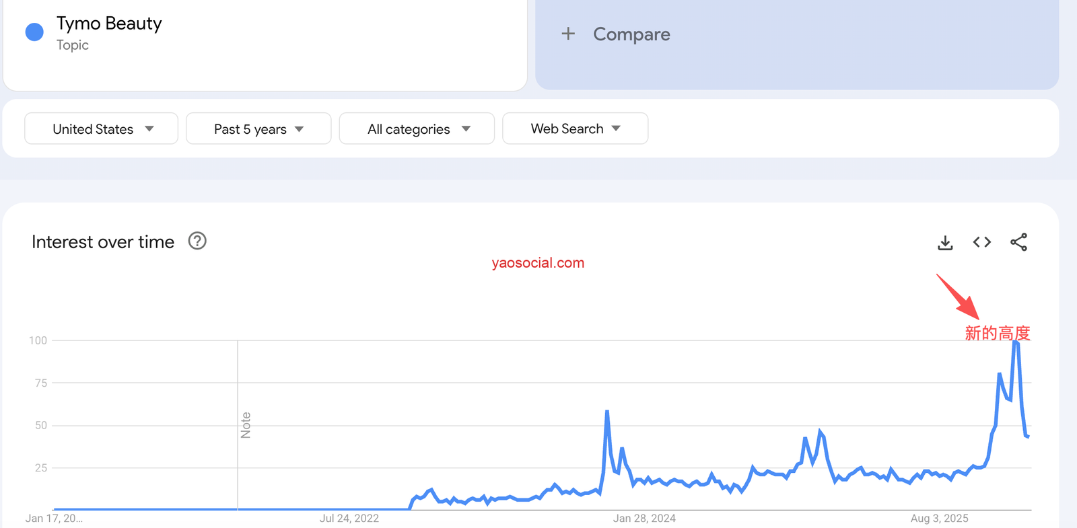Open the All categories dropdown

[x=417, y=128]
